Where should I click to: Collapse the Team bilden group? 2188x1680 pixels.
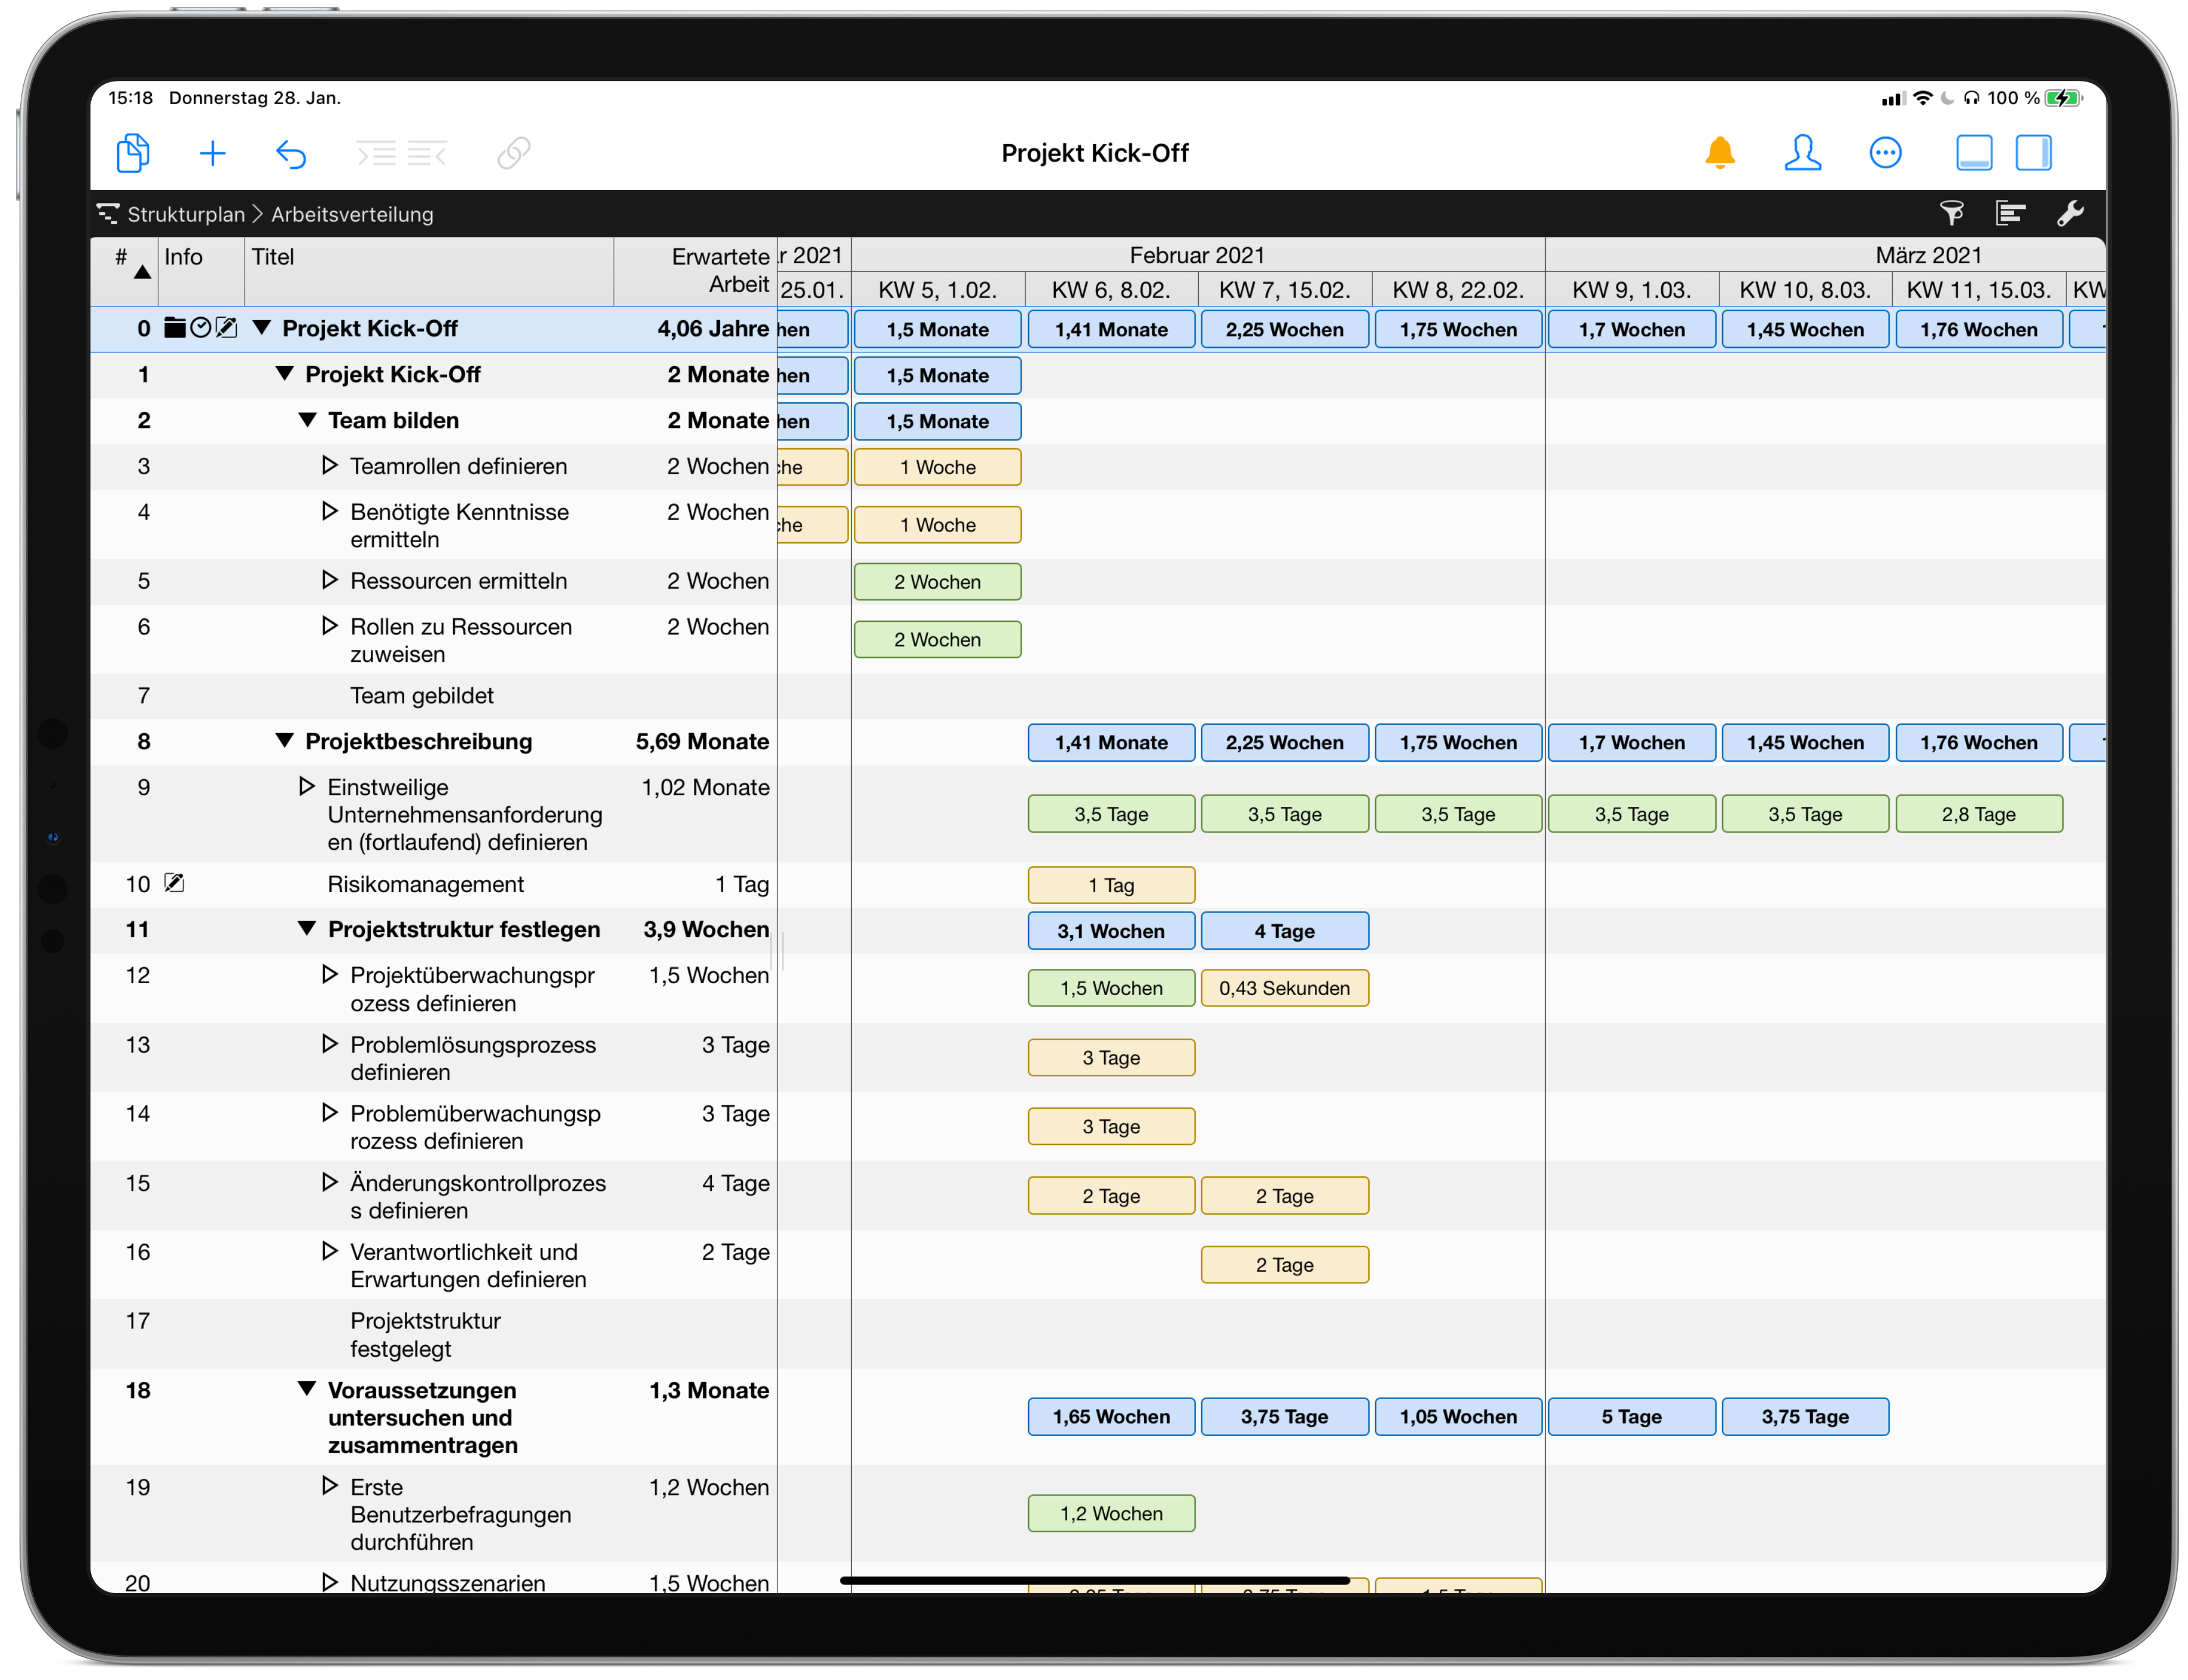[x=308, y=419]
